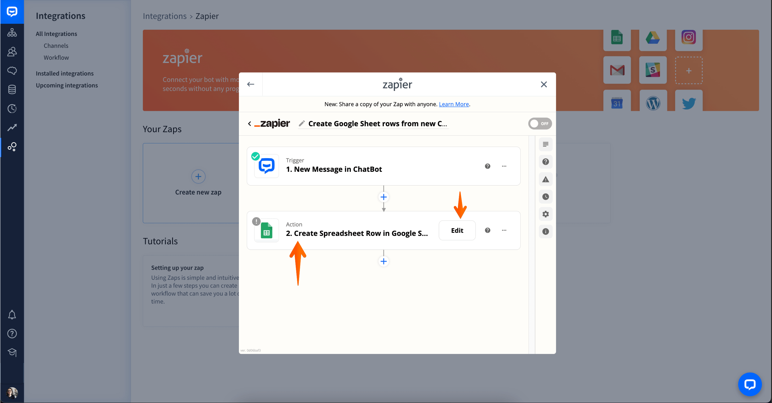Viewport: 772px width, 403px height.
Task: Open the zap info panel icon
Action: coord(545,231)
